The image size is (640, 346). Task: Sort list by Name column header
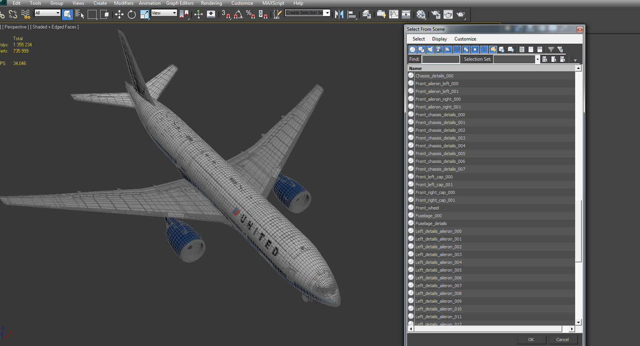[x=492, y=68]
